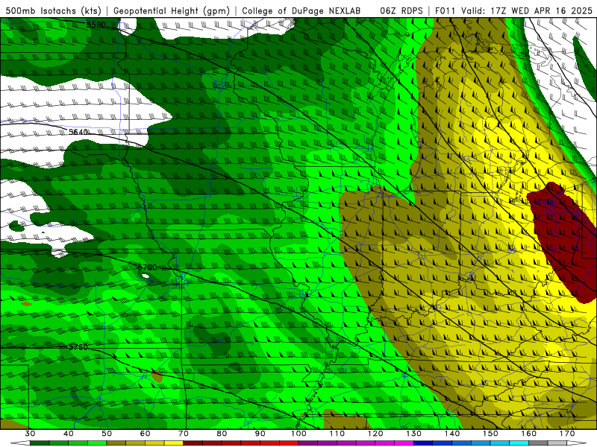Click the 40 value on the color scale

[x=69, y=434]
